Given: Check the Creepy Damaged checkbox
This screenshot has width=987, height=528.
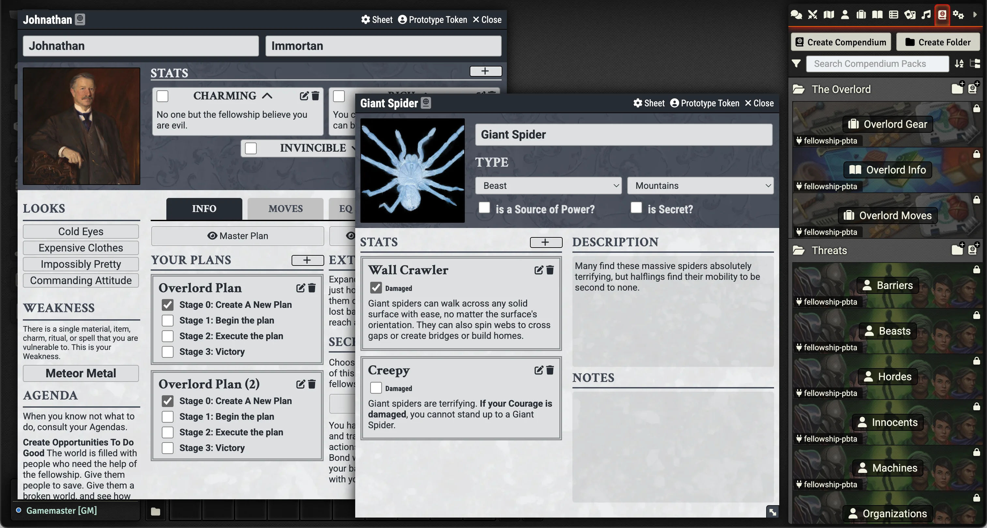Looking at the screenshot, I should point(376,388).
